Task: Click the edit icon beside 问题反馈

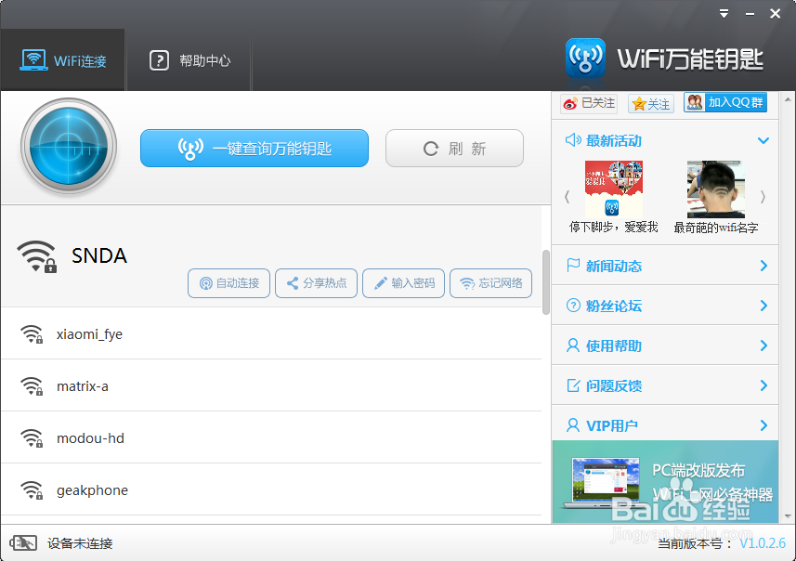Action: 573,385
